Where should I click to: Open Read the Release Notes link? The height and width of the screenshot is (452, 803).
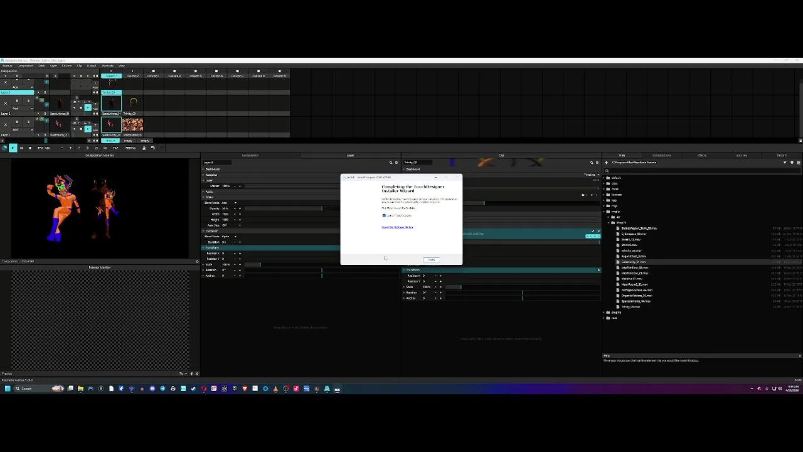click(398, 227)
